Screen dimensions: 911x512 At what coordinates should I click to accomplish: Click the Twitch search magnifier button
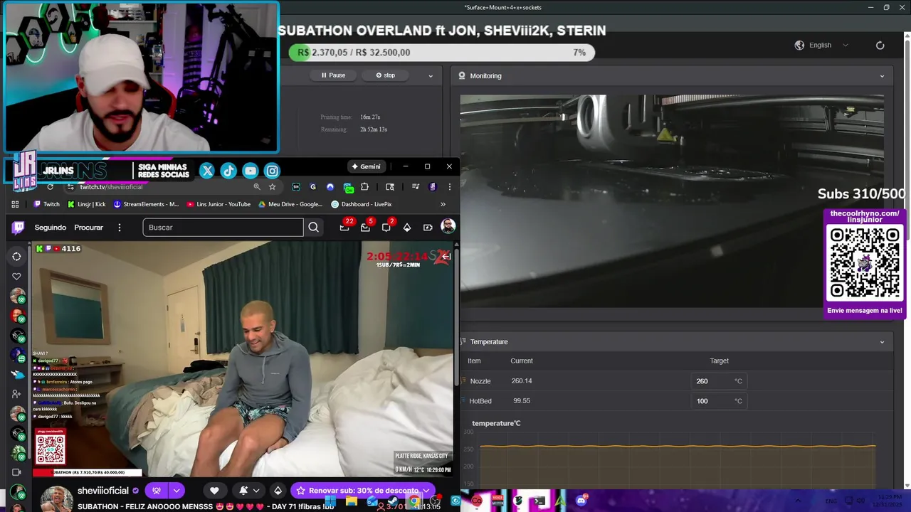coord(313,228)
